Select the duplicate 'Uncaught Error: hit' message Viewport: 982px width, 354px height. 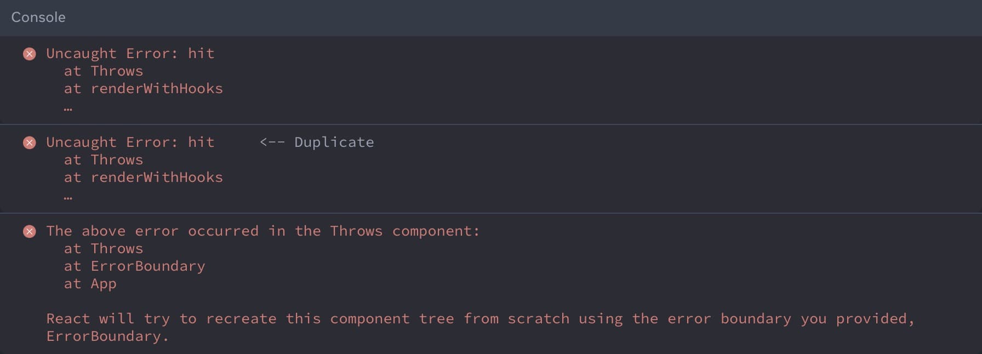[130, 142]
